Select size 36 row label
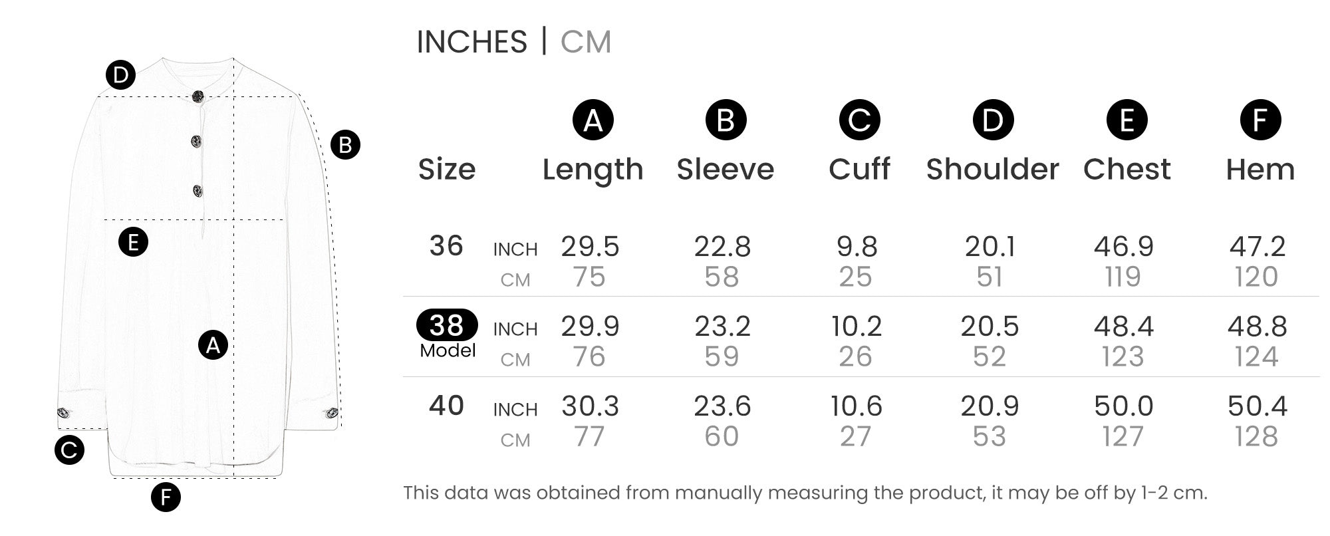This screenshot has width=1330, height=536. [446, 246]
